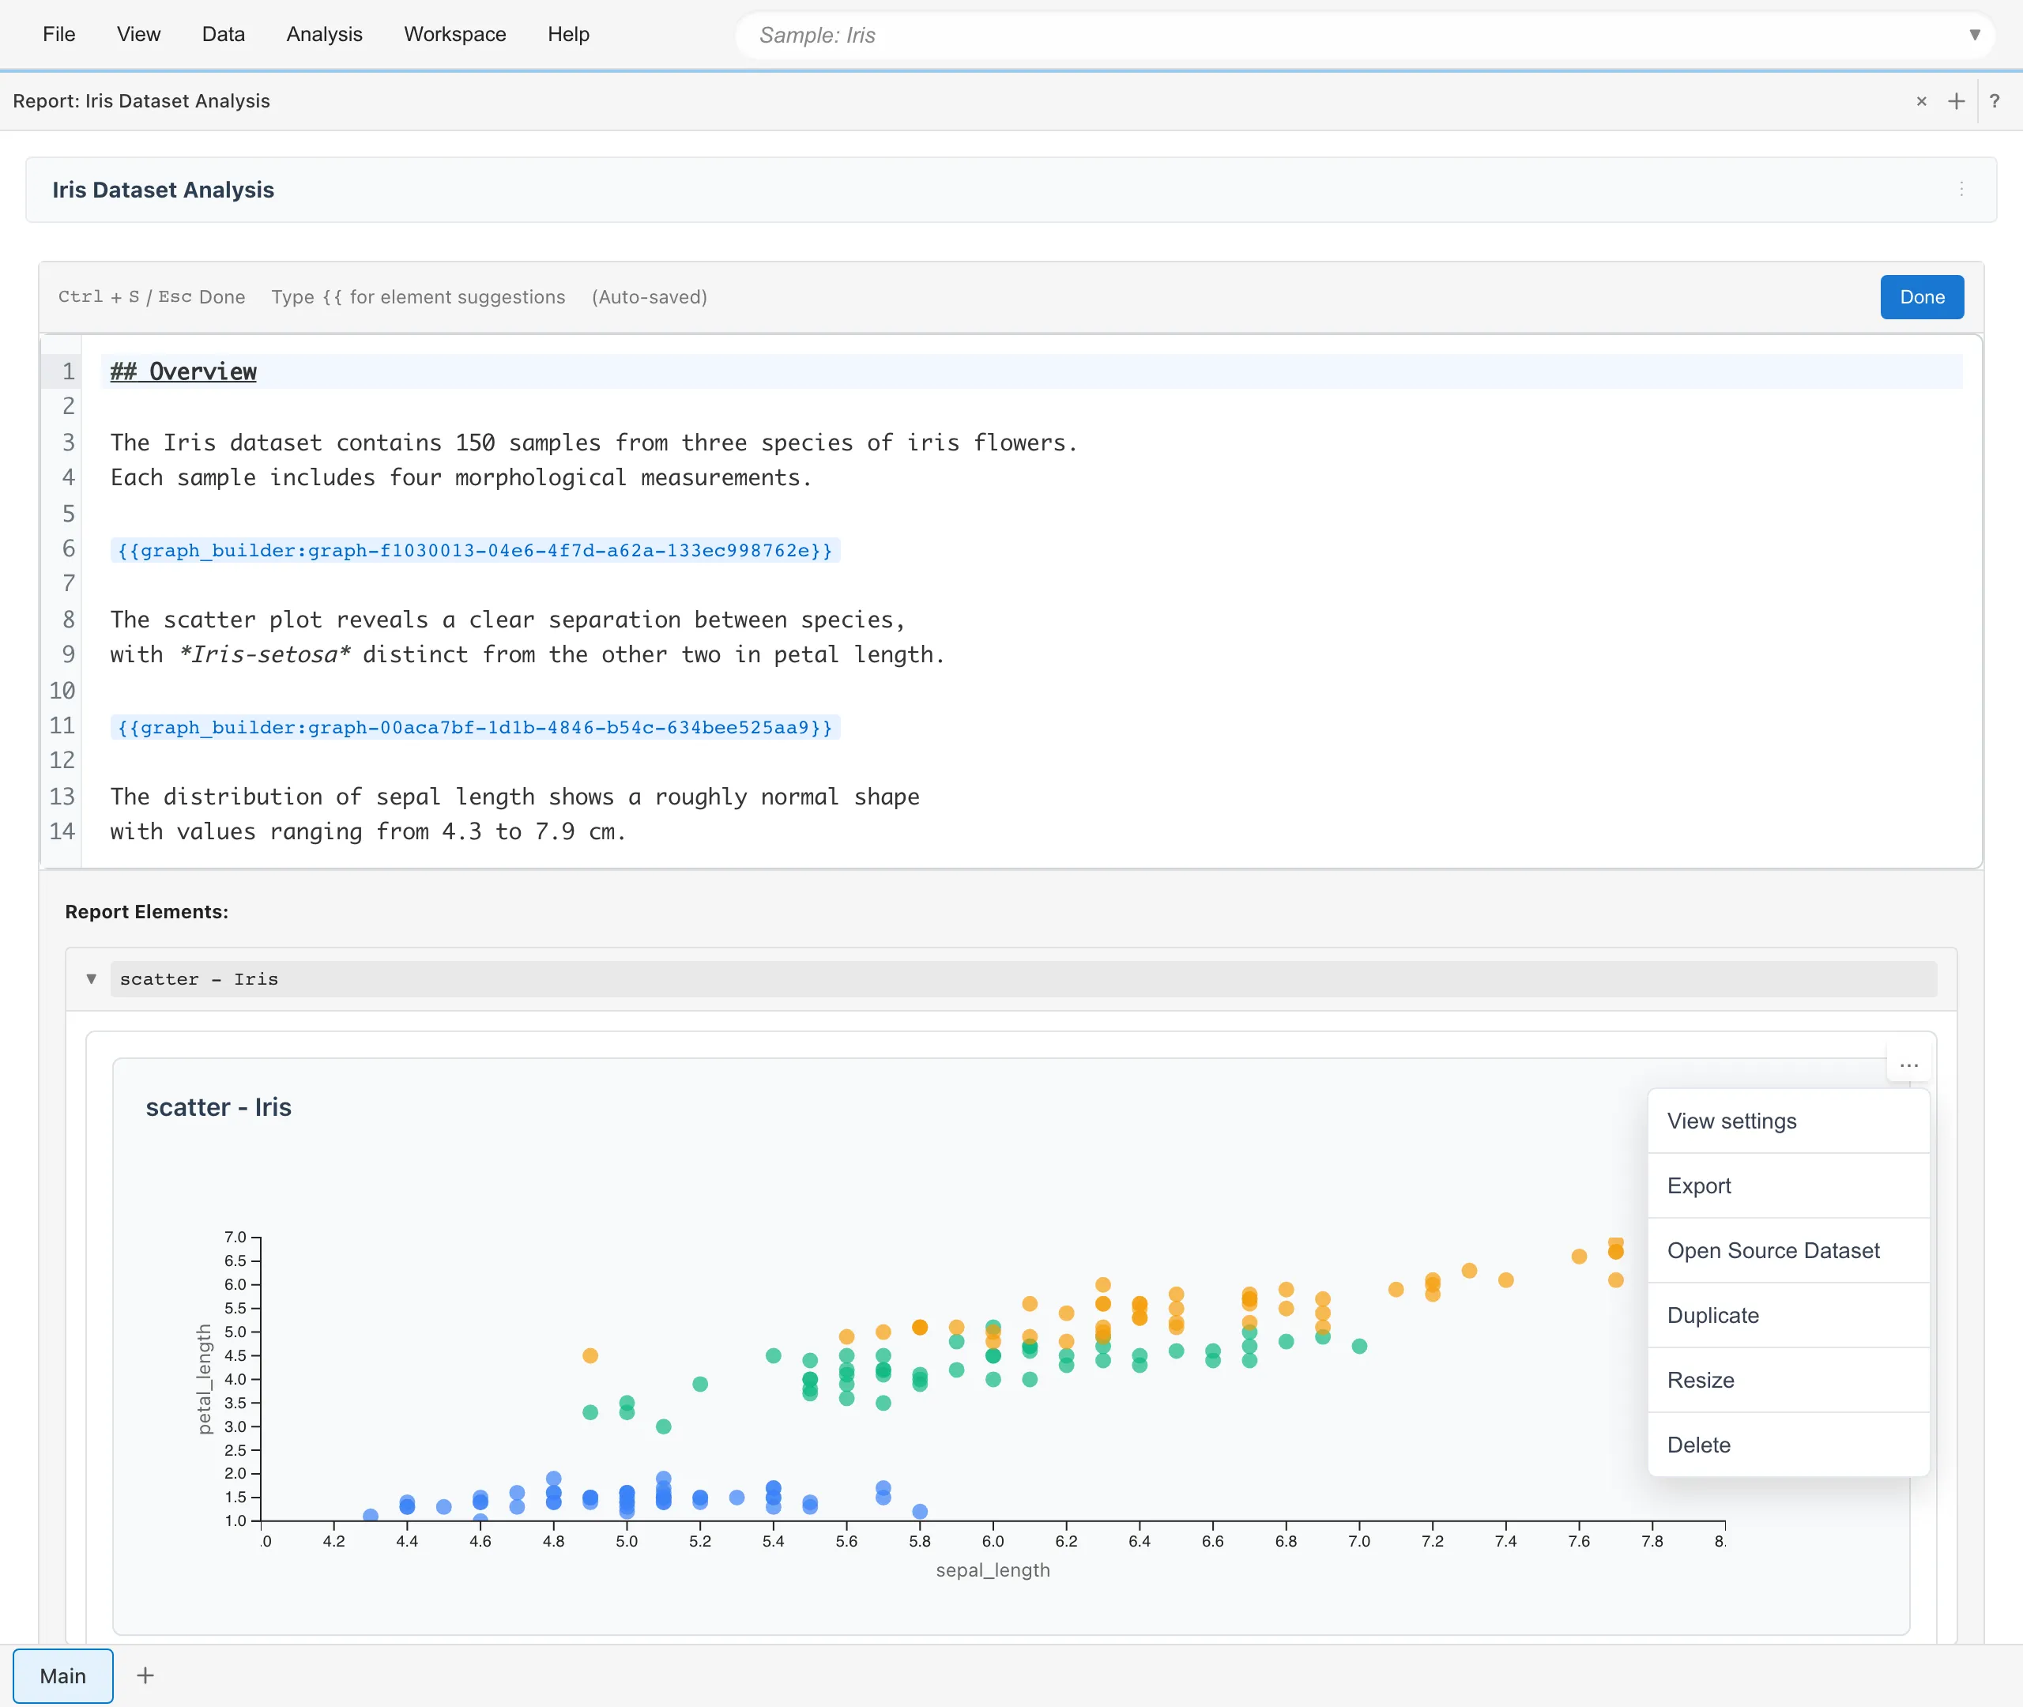Switch to the Main tab
Screen dimensions: 2023x1707
[x=63, y=1675]
